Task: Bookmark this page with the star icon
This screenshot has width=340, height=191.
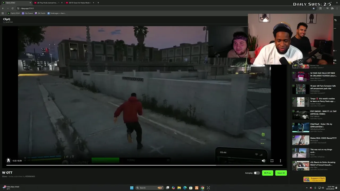Action: 314,8
